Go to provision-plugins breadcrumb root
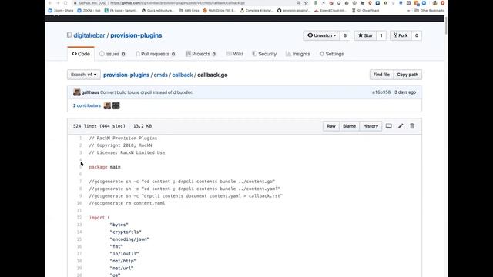The image size is (493, 277). pyautogui.click(x=126, y=75)
